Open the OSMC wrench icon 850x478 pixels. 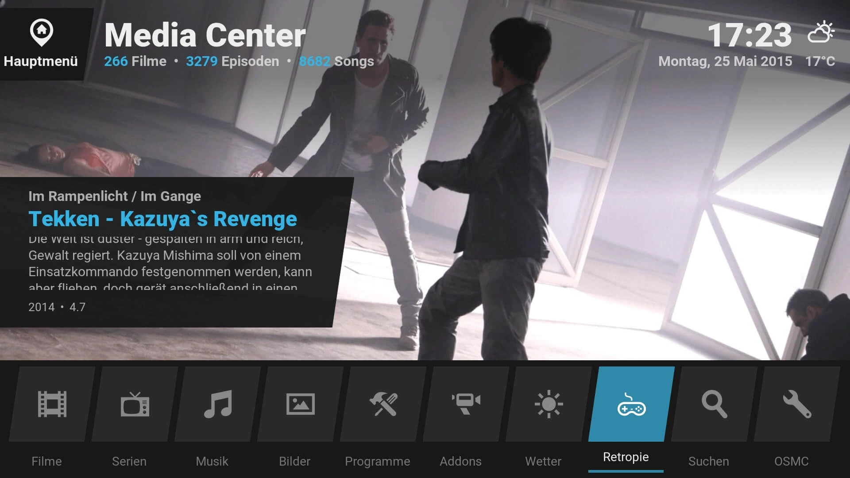pos(797,404)
